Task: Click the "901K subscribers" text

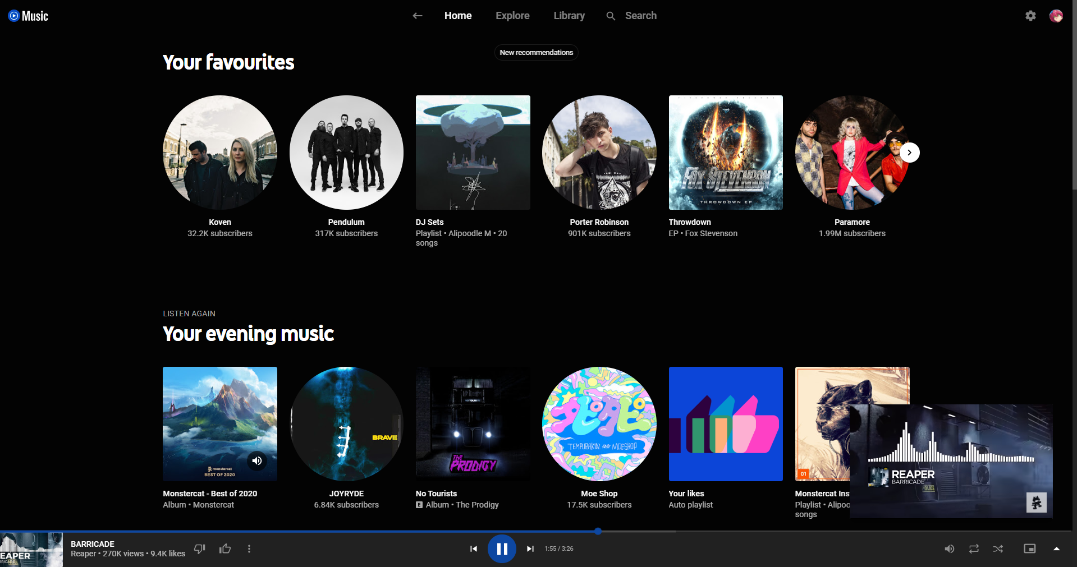Action: [599, 233]
